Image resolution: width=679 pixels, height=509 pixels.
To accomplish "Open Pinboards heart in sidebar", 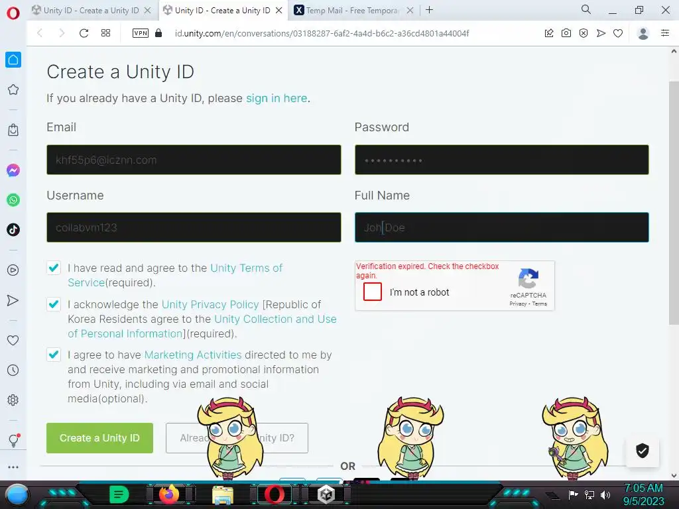I will [x=13, y=340].
